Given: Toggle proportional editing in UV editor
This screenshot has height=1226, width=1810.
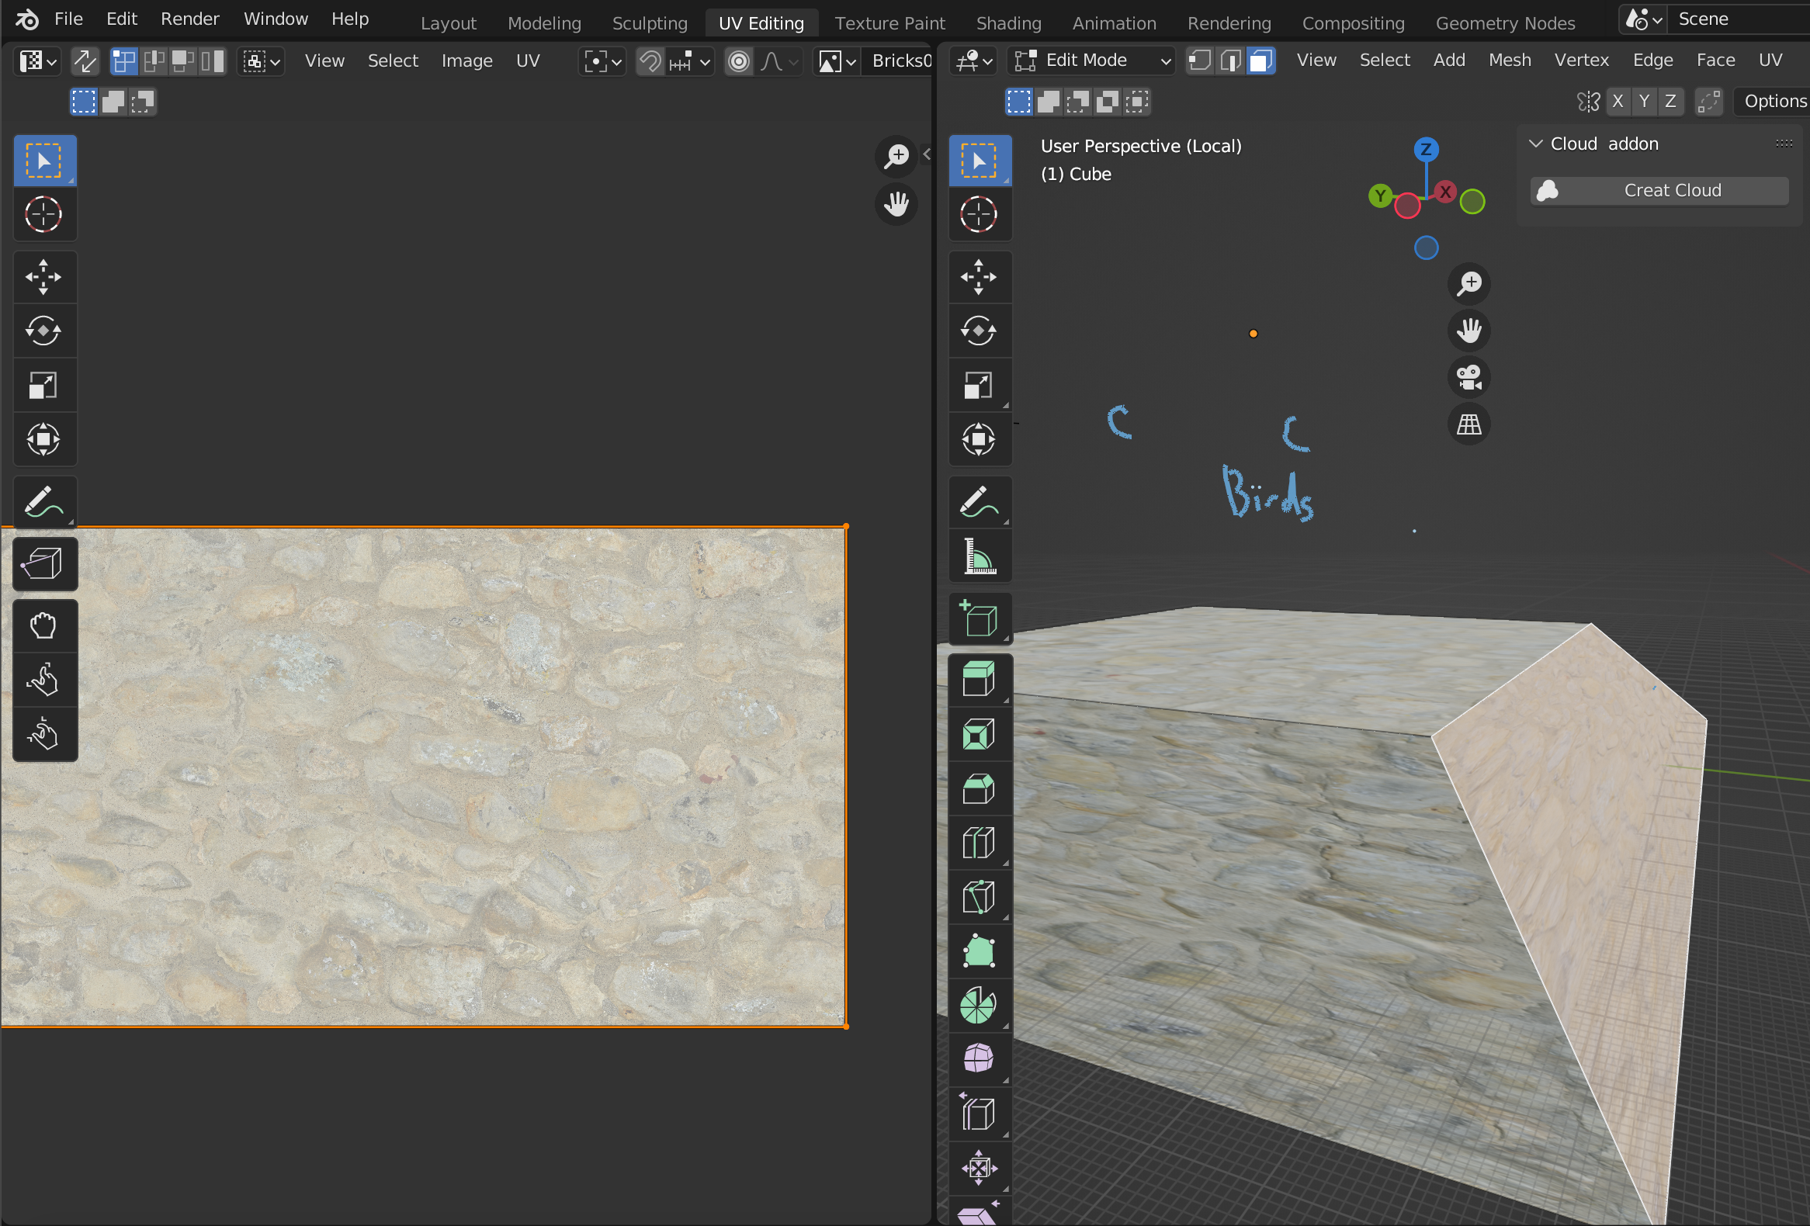Looking at the screenshot, I should click(x=738, y=61).
